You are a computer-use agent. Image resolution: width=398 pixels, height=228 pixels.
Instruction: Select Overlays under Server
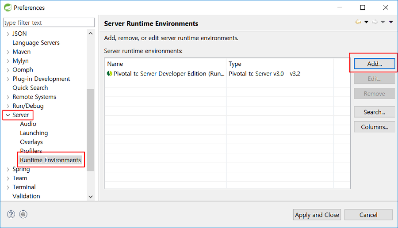[31, 142]
